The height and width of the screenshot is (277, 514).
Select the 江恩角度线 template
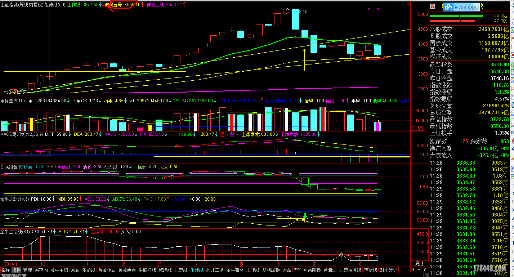[x=350, y=269]
